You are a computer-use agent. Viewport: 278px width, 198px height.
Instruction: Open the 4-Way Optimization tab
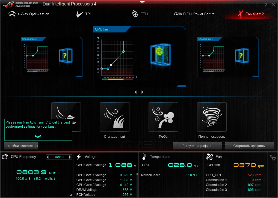(29, 14)
